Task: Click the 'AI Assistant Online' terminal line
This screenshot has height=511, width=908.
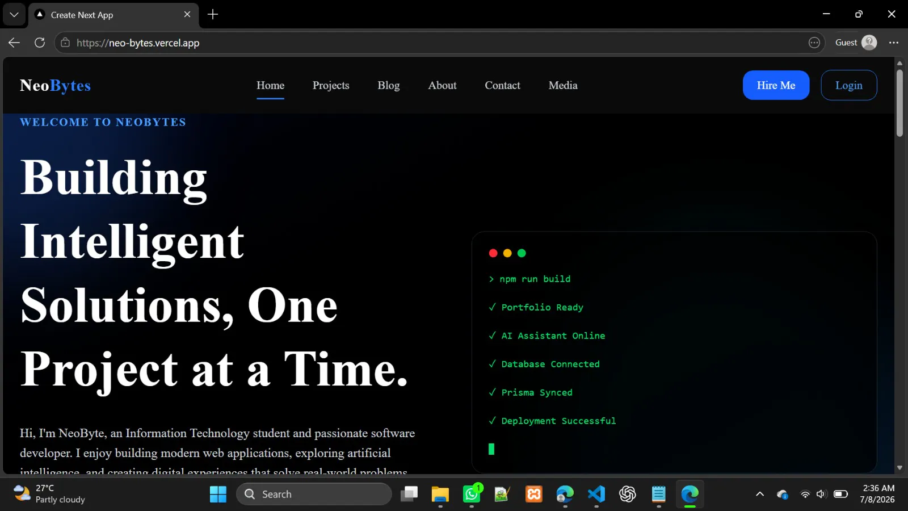Action: pos(547,336)
